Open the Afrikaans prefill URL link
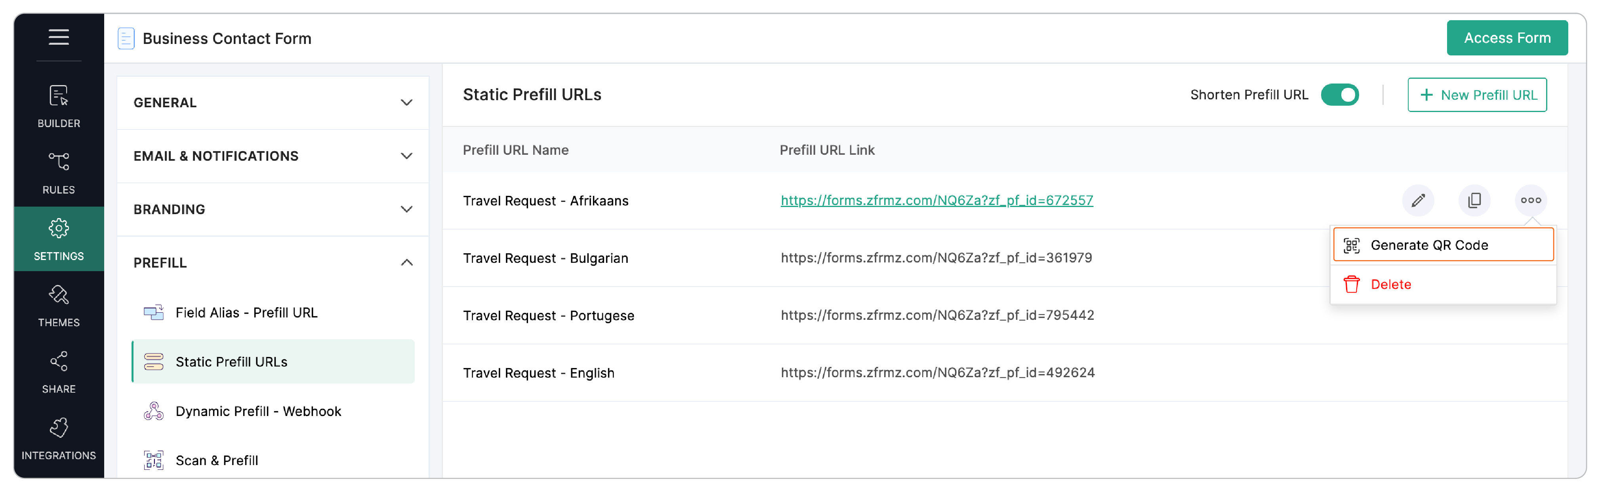This screenshot has height=492, width=1598. [936, 200]
